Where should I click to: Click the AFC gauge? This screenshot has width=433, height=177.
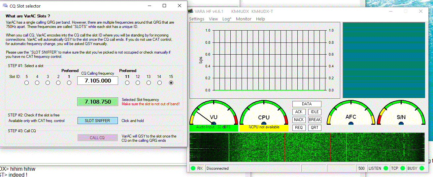click(x=351, y=112)
